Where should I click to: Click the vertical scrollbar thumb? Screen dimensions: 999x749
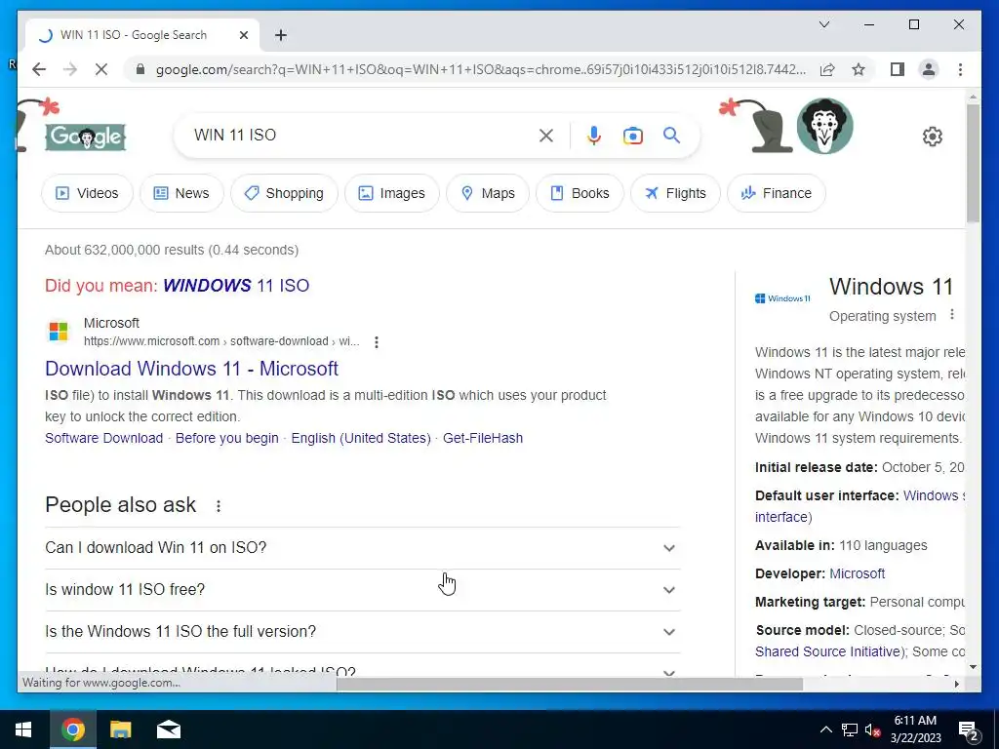pyautogui.click(x=973, y=163)
